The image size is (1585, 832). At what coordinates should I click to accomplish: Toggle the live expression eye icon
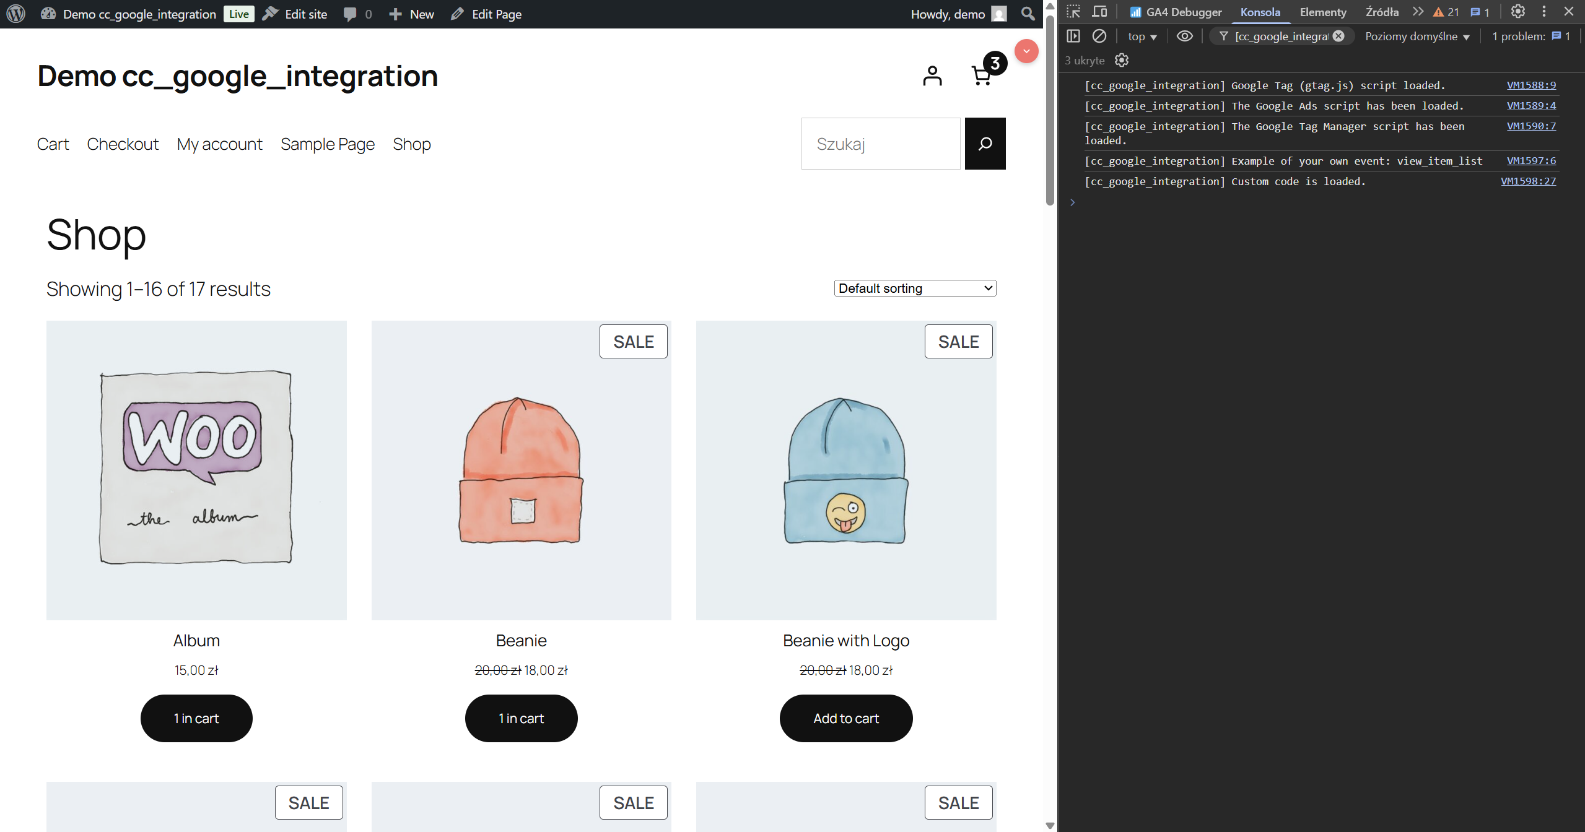(x=1184, y=37)
